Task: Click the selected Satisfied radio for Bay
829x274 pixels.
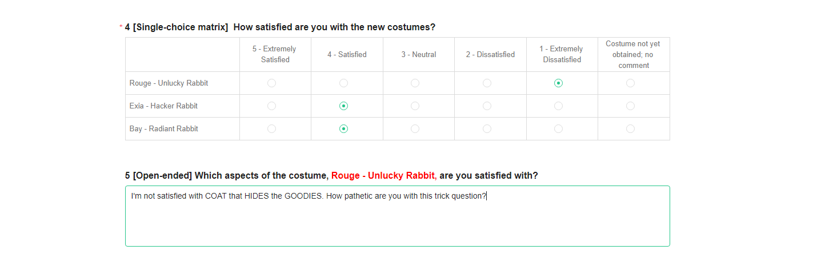Action: (343, 129)
